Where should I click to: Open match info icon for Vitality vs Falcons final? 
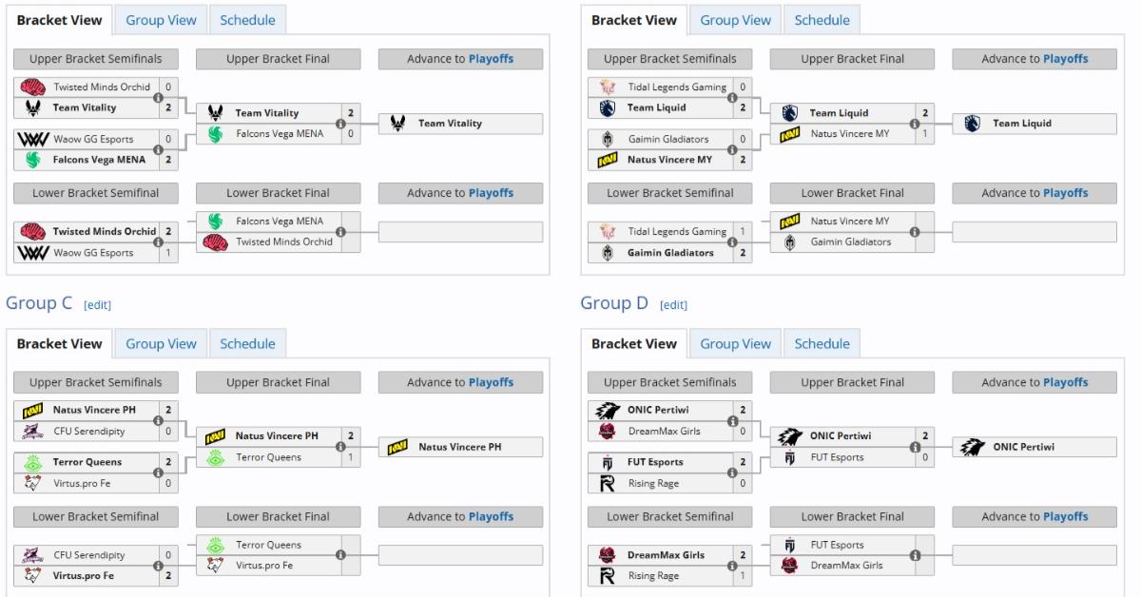coord(340,124)
